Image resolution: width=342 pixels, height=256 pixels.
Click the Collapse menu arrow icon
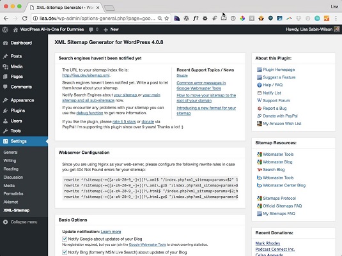click(x=6, y=222)
